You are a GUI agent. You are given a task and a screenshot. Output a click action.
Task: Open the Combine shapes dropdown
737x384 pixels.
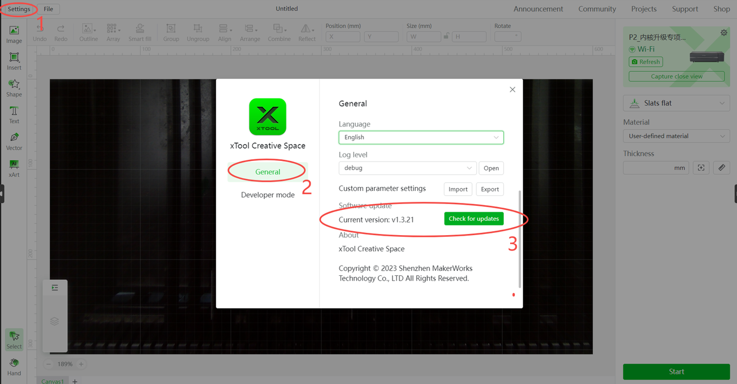pyautogui.click(x=279, y=32)
